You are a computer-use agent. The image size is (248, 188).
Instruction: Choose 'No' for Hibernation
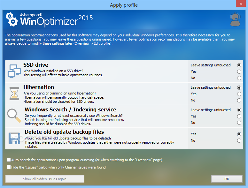[x=239, y=100]
